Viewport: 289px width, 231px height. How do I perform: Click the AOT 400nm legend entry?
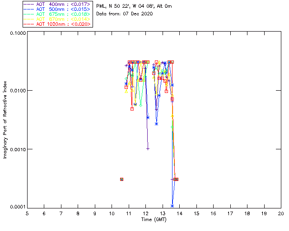[x=57, y=4]
